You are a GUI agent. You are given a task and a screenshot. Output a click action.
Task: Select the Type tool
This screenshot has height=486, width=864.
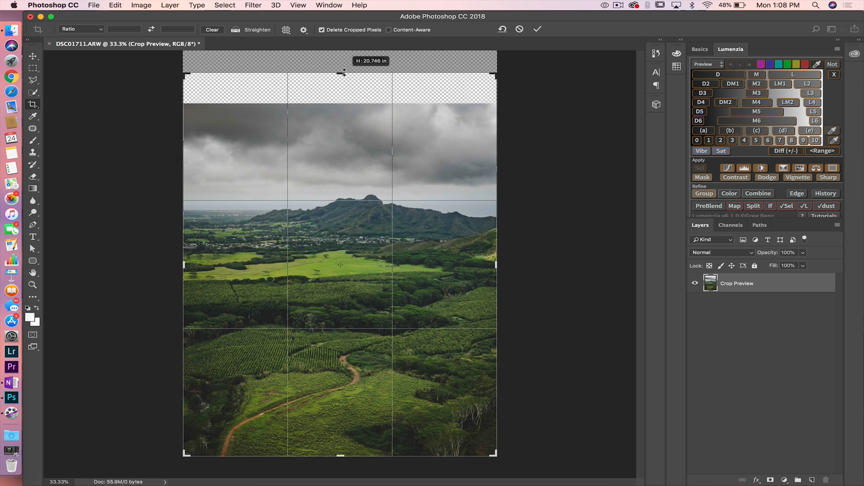(33, 237)
